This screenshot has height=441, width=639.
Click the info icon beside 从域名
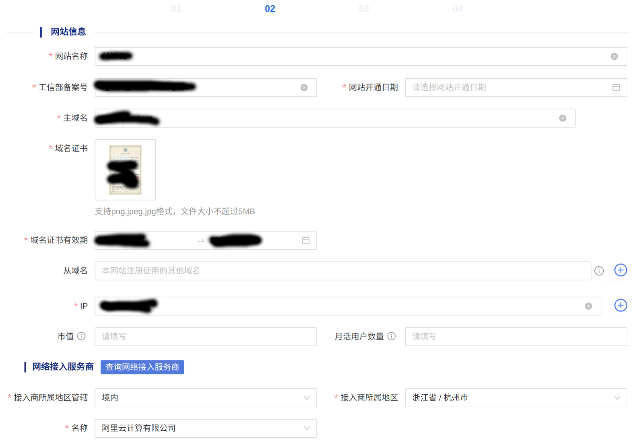click(x=599, y=271)
